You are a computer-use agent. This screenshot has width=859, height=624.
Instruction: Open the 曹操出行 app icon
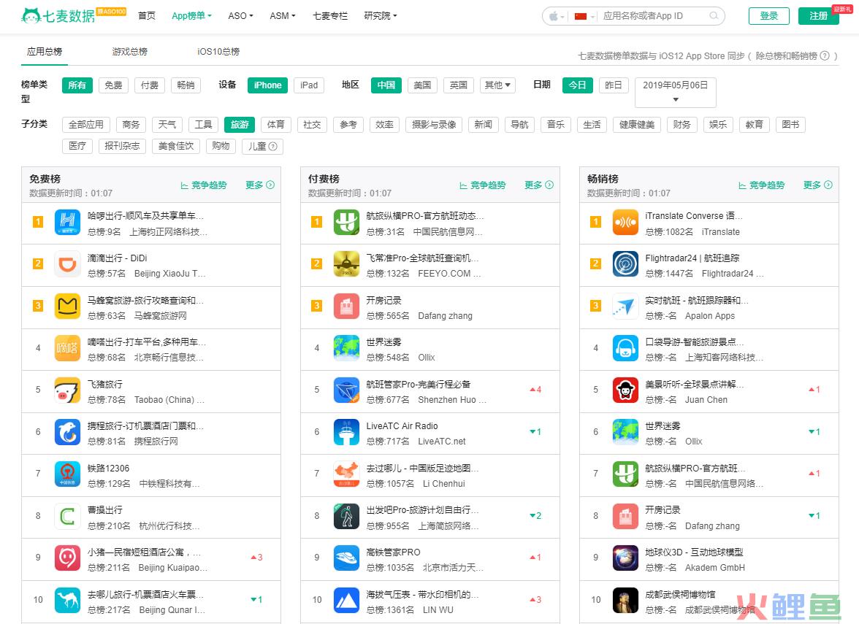67,516
